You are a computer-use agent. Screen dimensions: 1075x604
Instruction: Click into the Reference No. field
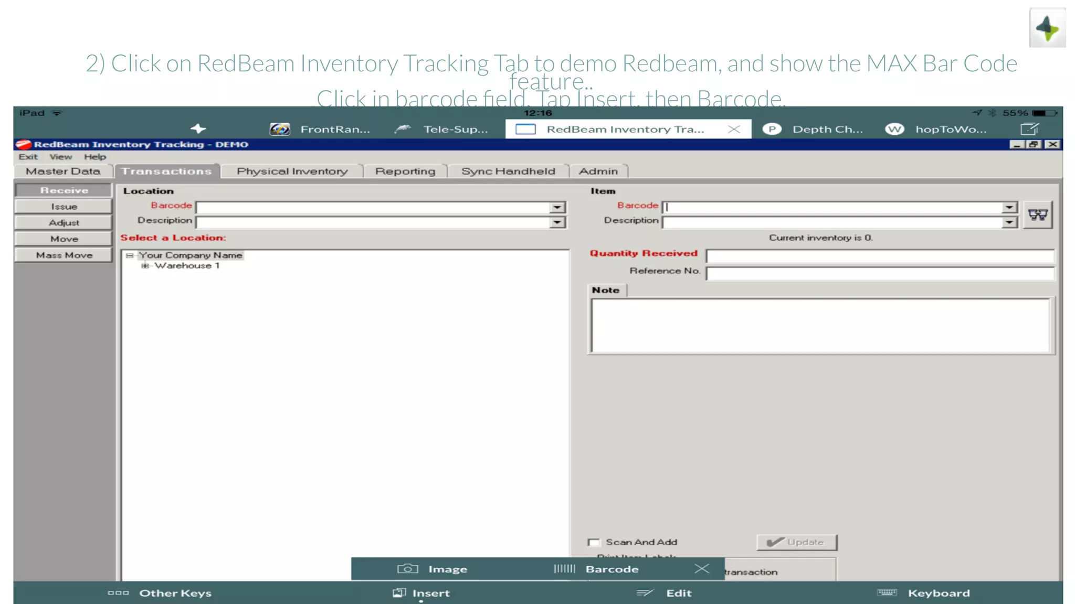880,273
